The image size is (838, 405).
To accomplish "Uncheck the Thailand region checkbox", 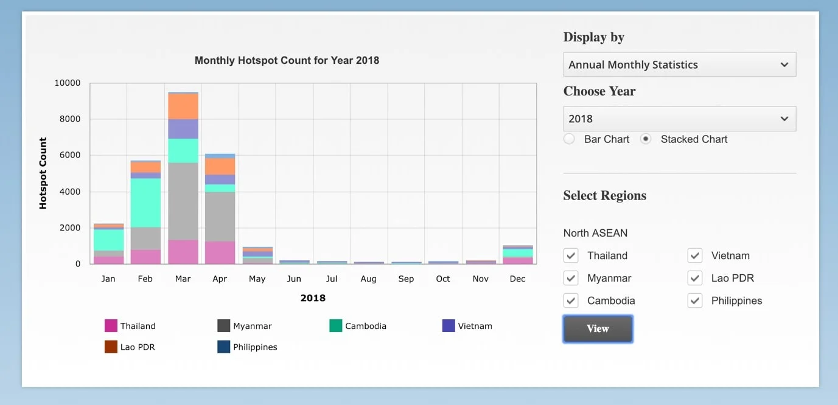I will pos(571,255).
